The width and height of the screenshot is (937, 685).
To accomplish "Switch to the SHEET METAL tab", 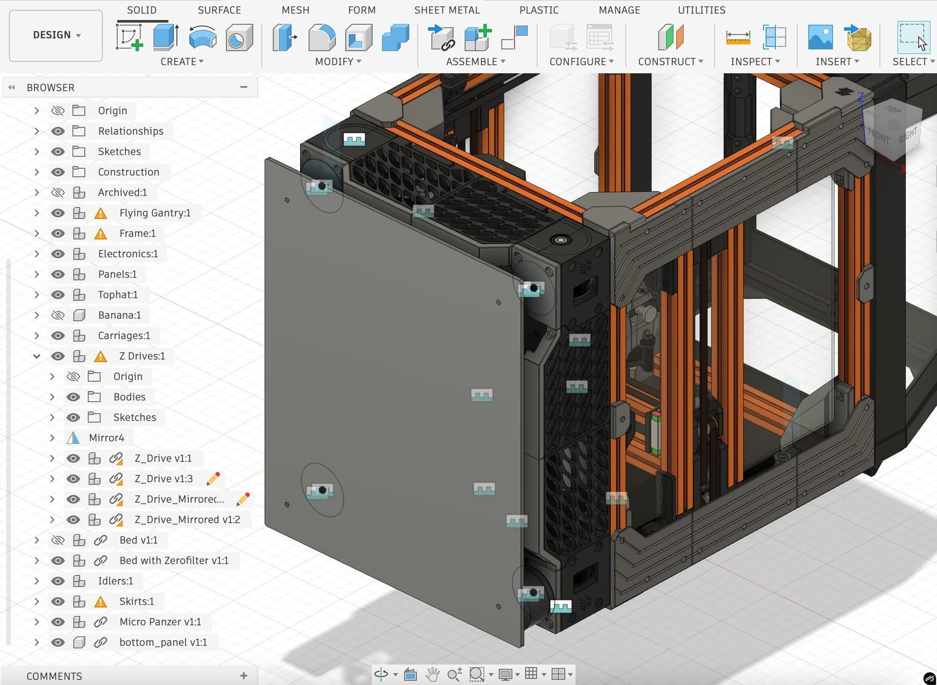I will 447,10.
